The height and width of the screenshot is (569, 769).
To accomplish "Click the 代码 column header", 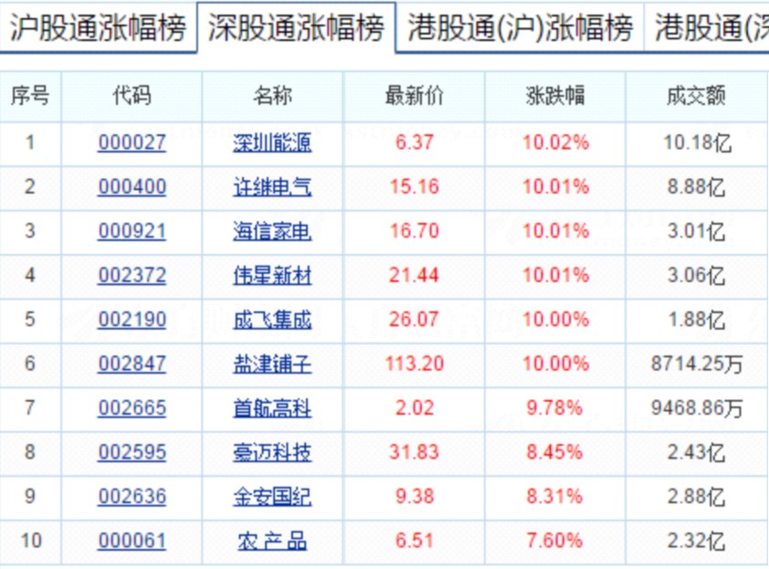I will [132, 96].
